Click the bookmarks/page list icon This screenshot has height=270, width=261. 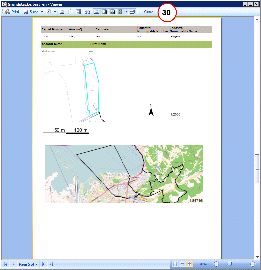pyautogui.click(x=62, y=12)
